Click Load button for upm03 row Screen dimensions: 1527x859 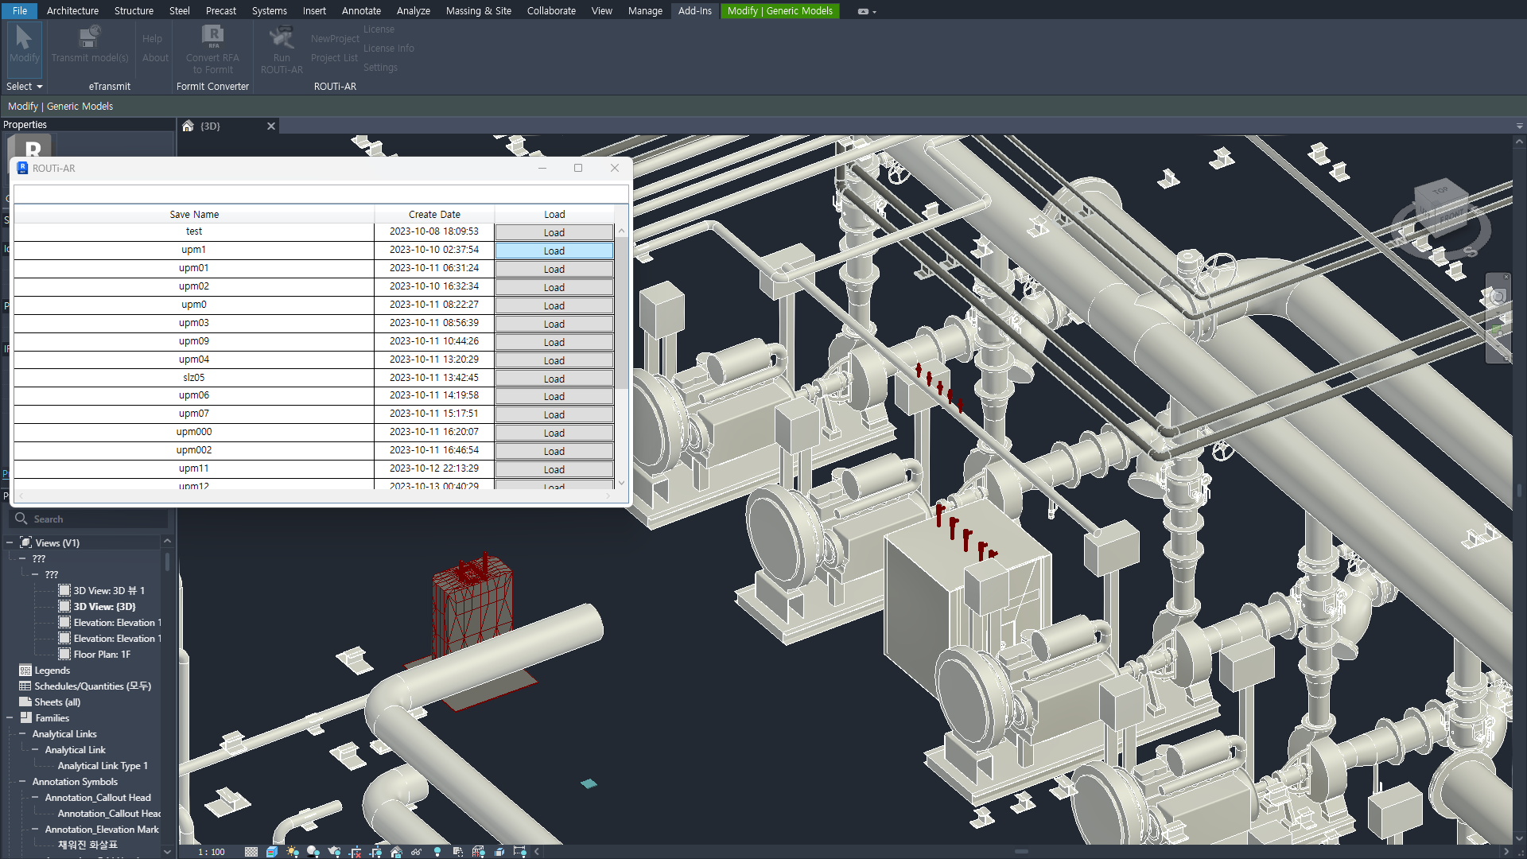pyautogui.click(x=554, y=324)
